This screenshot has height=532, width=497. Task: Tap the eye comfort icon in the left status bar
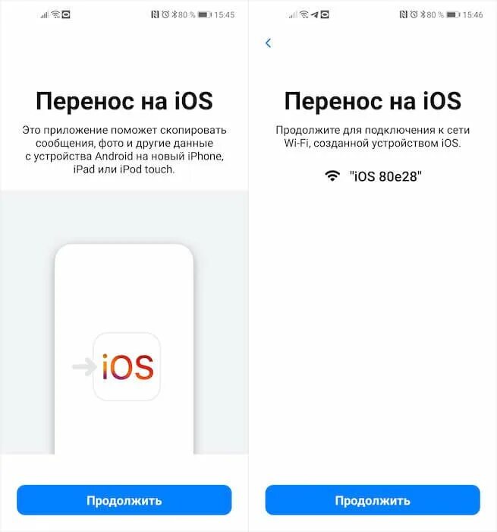pos(66,14)
